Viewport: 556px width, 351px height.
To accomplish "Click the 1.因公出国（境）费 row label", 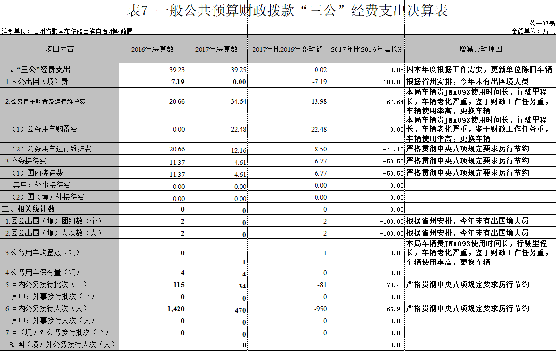I will pyautogui.click(x=37, y=81).
